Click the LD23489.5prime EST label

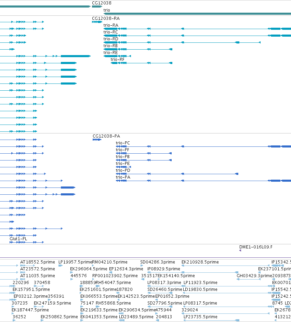click(x=136, y=317)
